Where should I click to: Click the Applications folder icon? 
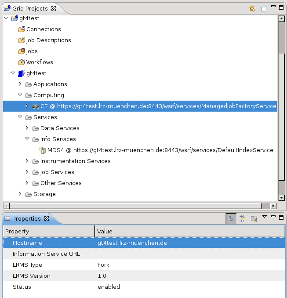click(29, 84)
